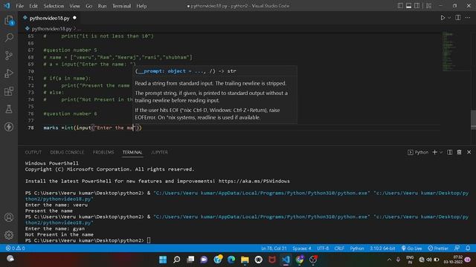Open the feedback icon in status bar

coord(457,248)
